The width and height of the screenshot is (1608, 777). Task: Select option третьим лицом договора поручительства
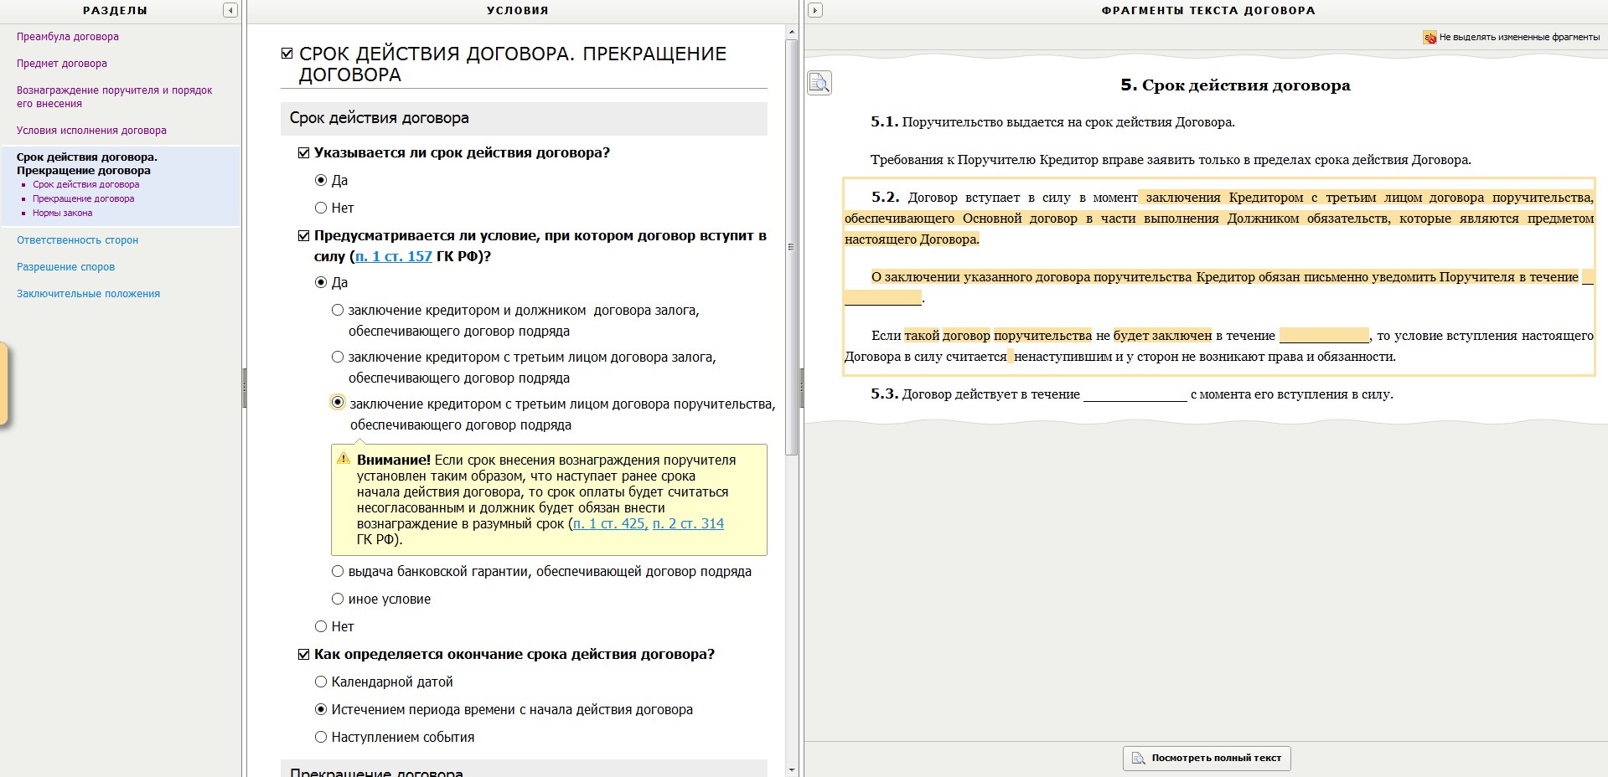[x=338, y=403]
